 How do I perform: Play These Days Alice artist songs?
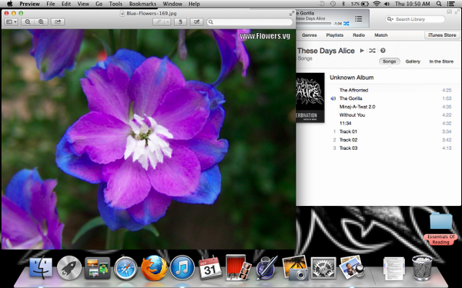pyautogui.click(x=362, y=51)
